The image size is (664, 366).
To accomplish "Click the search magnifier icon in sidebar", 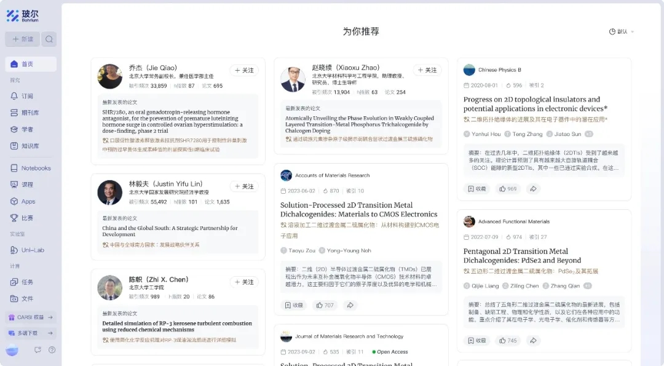I will [49, 39].
